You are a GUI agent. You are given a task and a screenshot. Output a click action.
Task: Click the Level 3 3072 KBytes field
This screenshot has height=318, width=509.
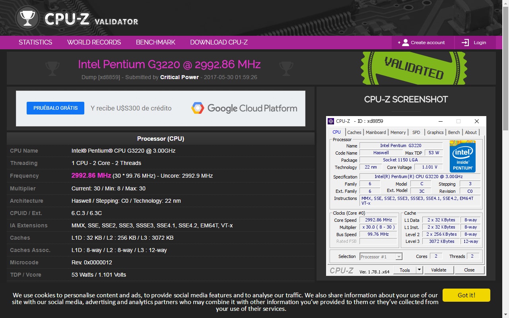[x=441, y=241]
